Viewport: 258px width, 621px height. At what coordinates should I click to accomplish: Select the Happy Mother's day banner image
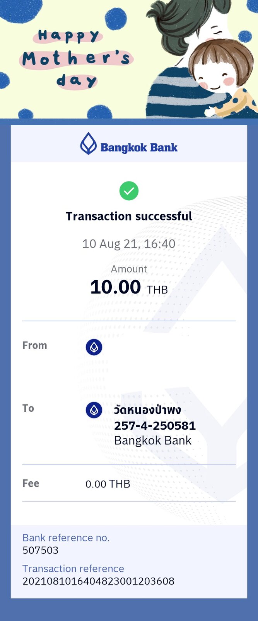pos(129,59)
